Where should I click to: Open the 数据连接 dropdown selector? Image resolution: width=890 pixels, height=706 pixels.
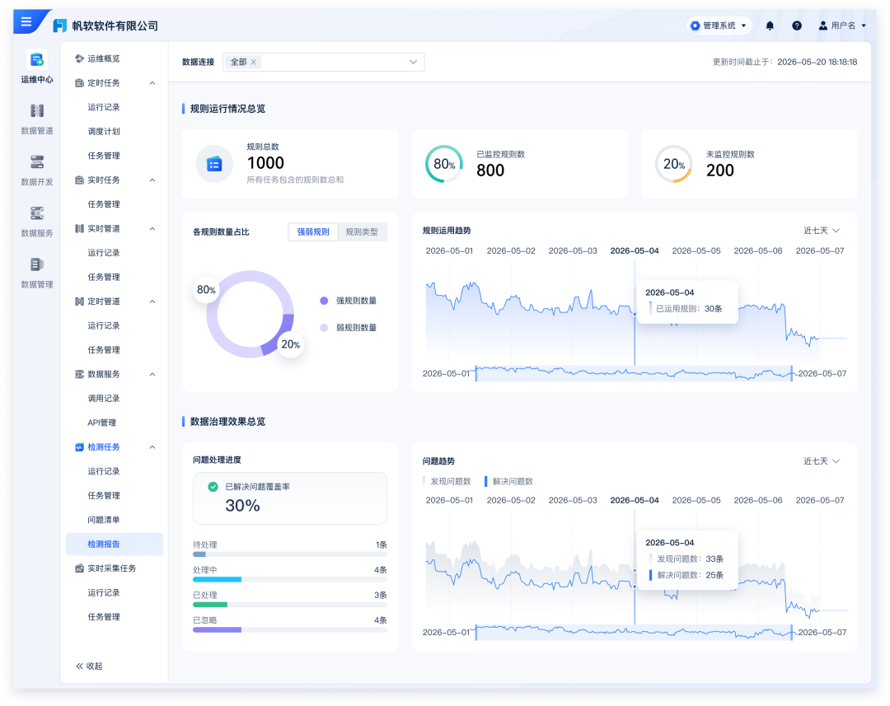point(324,62)
